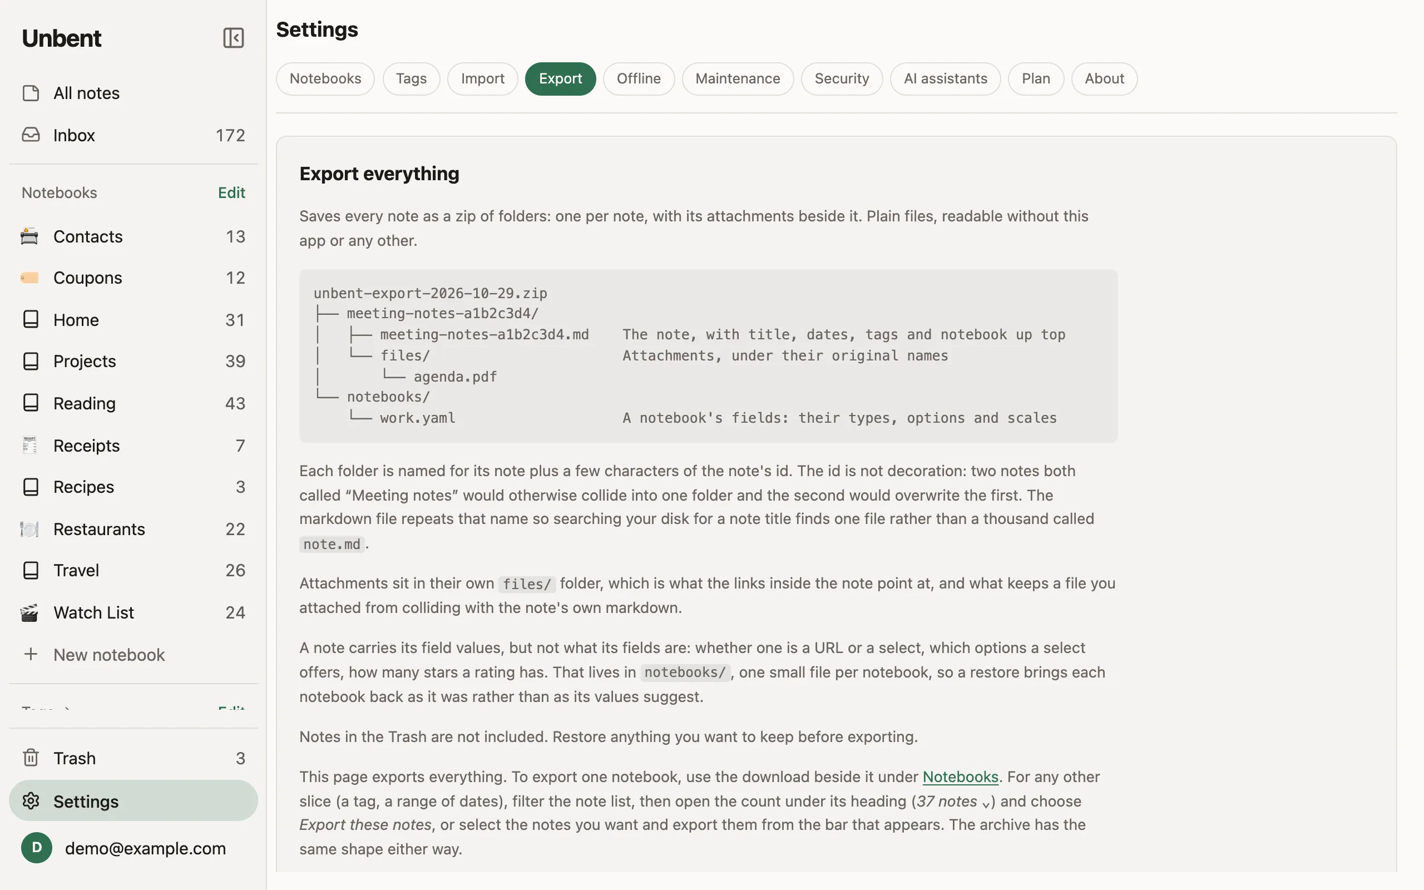Click the Export everything heading
Viewport: 1424px width, 890px height.
(379, 174)
